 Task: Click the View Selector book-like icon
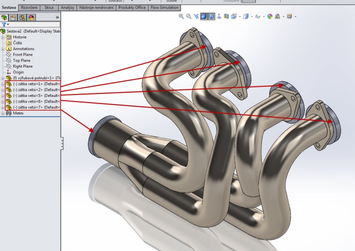(x=226, y=16)
